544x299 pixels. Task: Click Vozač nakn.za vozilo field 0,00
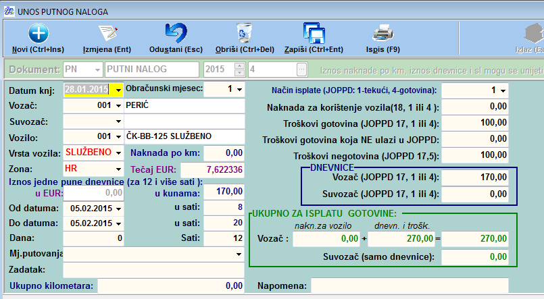click(326, 239)
